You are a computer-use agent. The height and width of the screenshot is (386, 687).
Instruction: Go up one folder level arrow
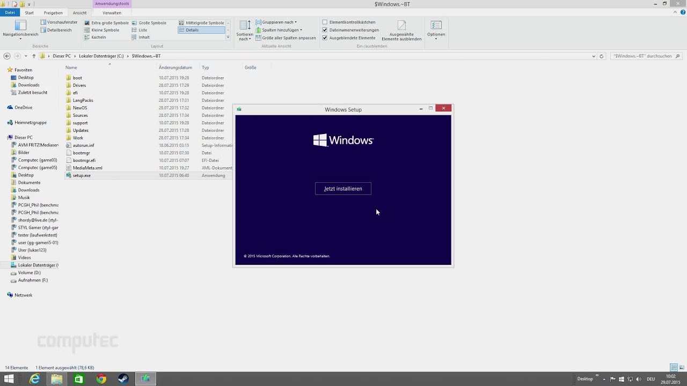point(34,56)
